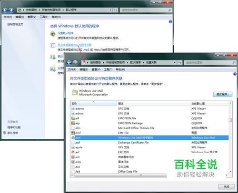Click search magnifier in Set Associations window
This screenshot has width=238, height=193.
pos(234,63)
